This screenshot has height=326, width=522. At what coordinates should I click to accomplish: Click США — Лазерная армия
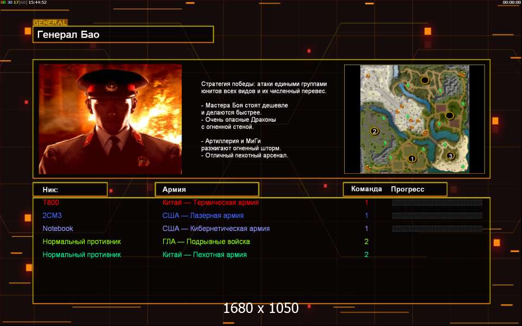point(203,215)
